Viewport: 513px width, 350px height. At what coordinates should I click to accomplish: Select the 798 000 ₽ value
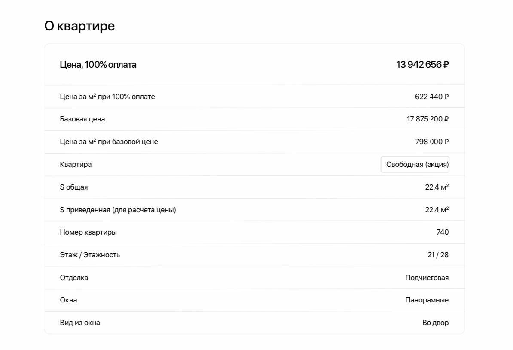(432, 142)
